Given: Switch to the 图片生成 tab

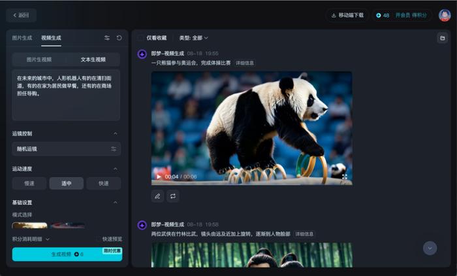Looking at the screenshot, I should (22, 38).
